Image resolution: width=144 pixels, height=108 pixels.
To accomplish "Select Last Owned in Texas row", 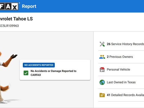I will (x=121, y=82).
